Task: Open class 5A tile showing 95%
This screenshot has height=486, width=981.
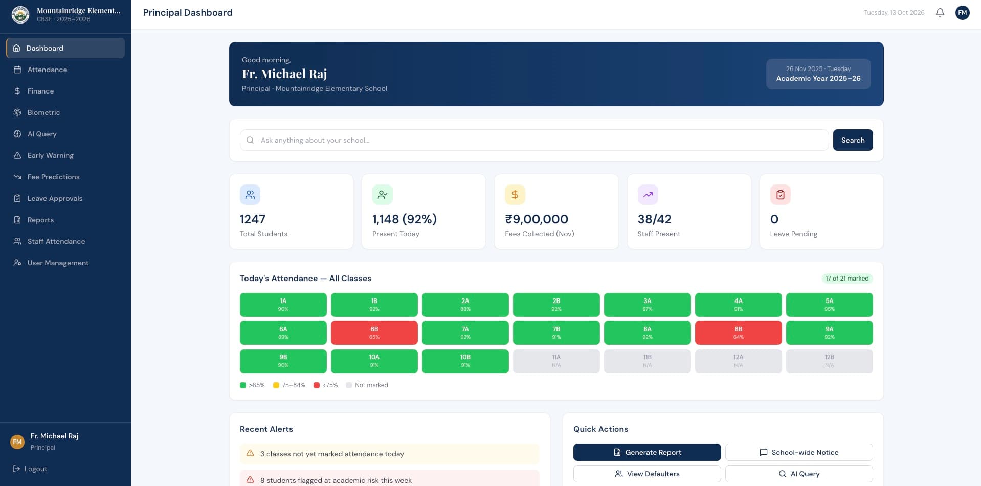Action: click(x=830, y=305)
